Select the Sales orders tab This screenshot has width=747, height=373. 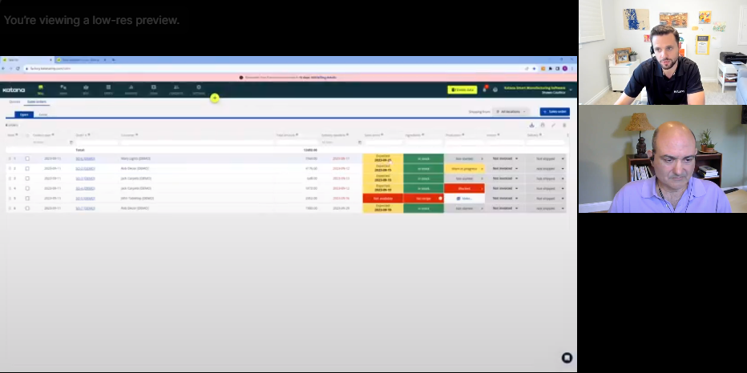click(x=37, y=102)
